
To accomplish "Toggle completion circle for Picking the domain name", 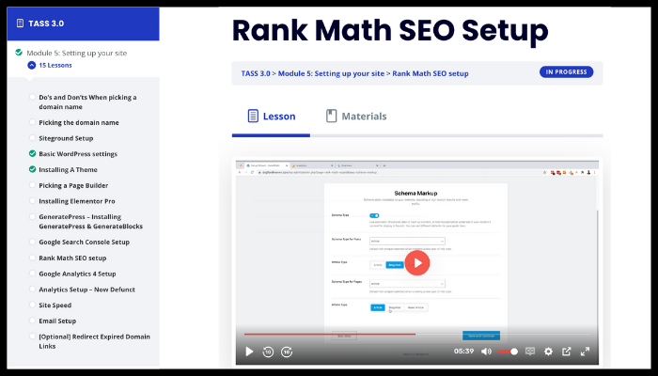I will [x=32, y=122].
